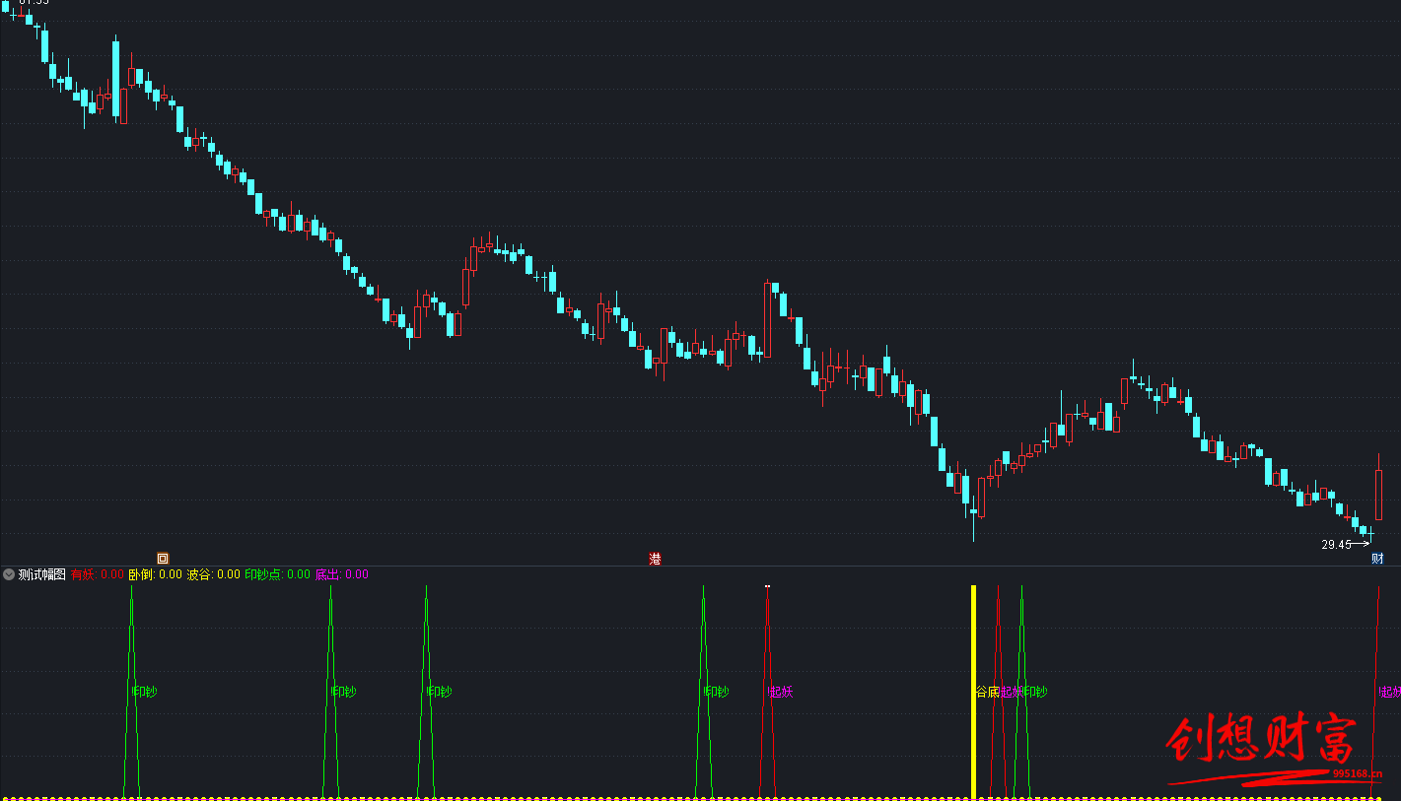This screenshot has width=1401, height=801.
Task: Expand the 测试幅图 indicator dropdown arrow
Action: (x=9, y=574)
